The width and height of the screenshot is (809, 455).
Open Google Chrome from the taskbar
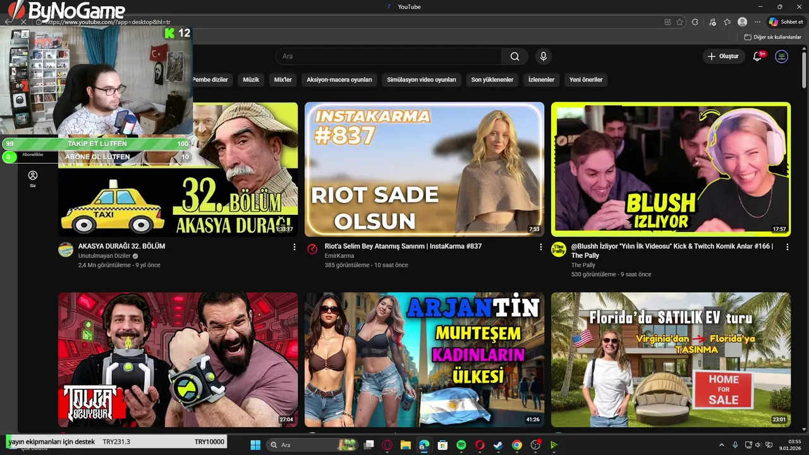[x=517, y=445]
